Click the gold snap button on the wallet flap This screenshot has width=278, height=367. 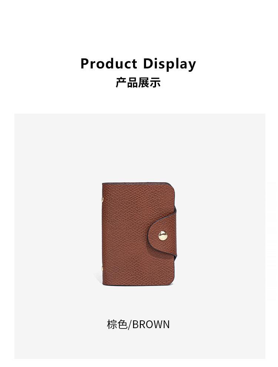click(163, 235)
